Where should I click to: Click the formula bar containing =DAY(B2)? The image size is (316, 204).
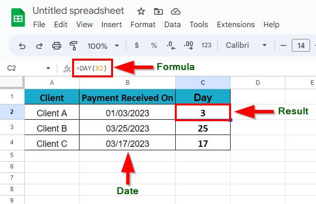coord(92,68)
